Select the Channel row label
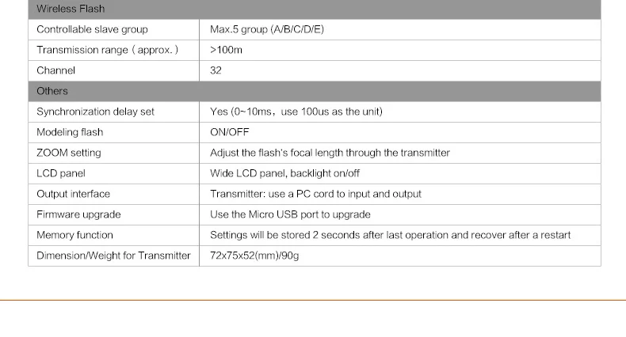The image size is (626, 337). [55, 70]
